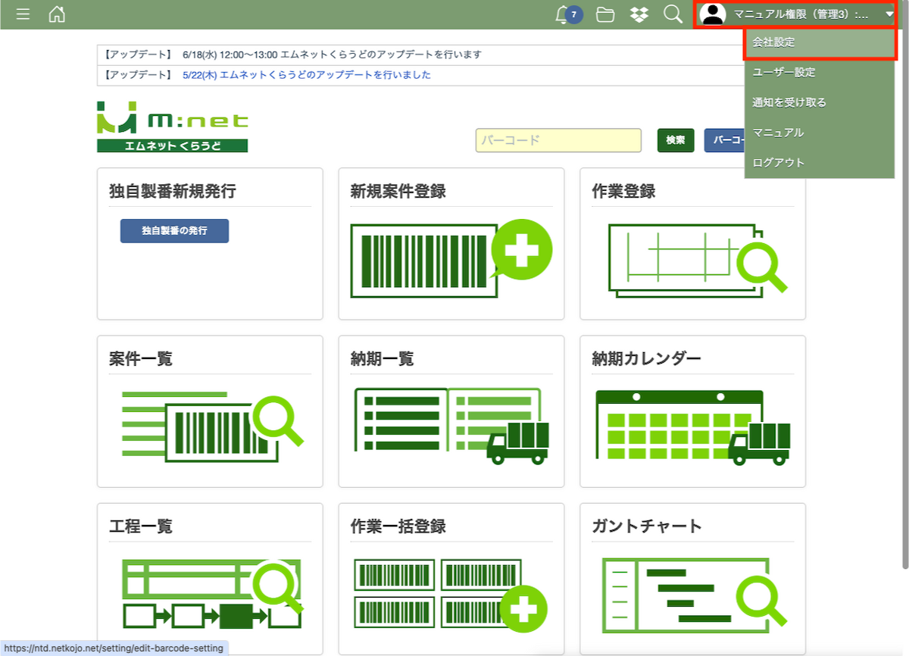Image resolution: width=909 pixels, height=656 pixels.
Task: Click the バーコード input field
Action: point(558,140)
